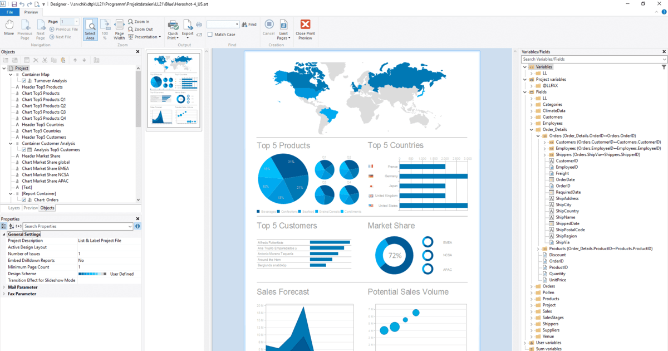Switch to the Layers tab

pos(14,208)
